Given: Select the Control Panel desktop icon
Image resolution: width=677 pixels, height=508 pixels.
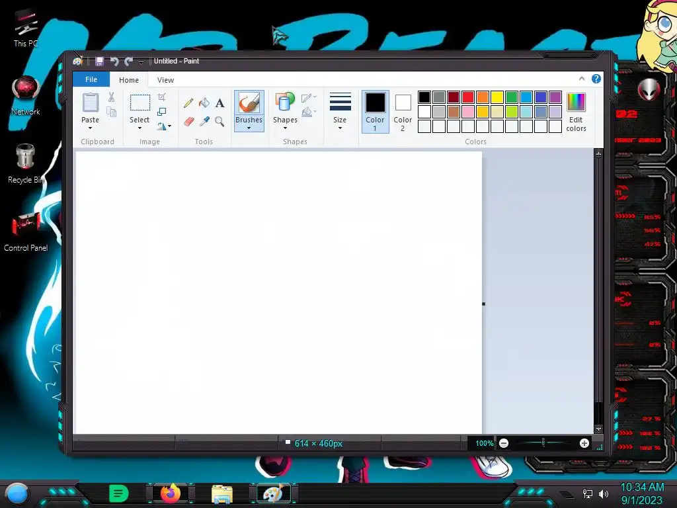Looking at the screenshot, I should coord(26,232).
